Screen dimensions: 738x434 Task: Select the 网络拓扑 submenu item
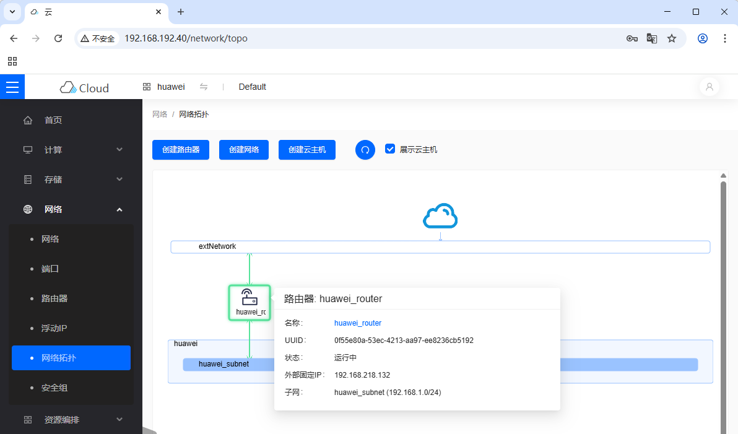pos(71,358)
